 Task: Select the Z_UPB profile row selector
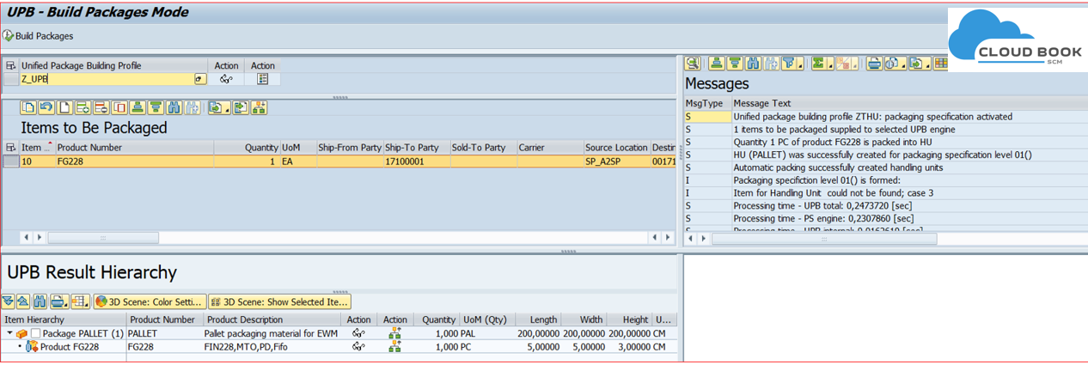(10, 79)
